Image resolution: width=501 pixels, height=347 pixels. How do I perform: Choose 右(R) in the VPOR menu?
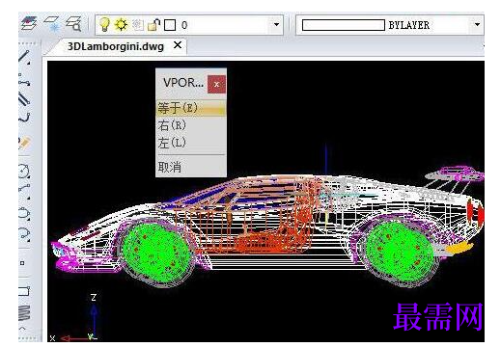click(191, 125)
